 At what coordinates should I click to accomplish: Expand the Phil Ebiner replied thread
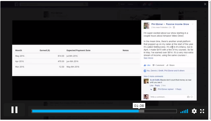tap(170, 89)
